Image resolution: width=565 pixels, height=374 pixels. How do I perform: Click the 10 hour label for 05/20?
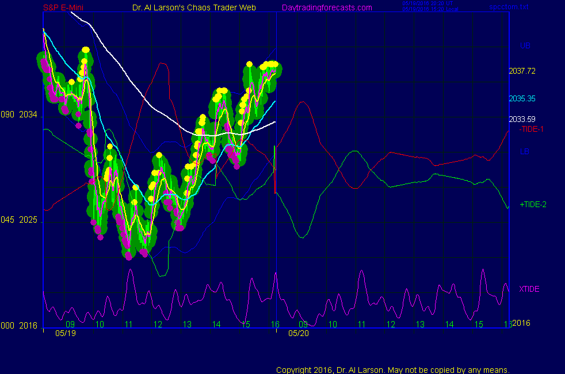pos(333,325)
